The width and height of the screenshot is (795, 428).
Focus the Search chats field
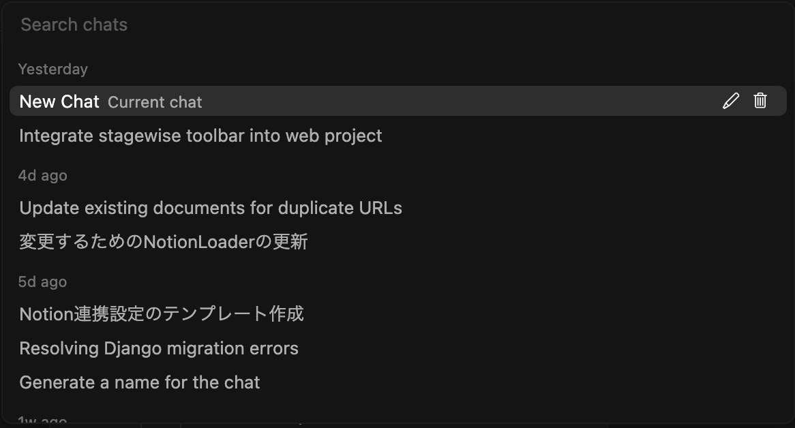click(397, 25)
